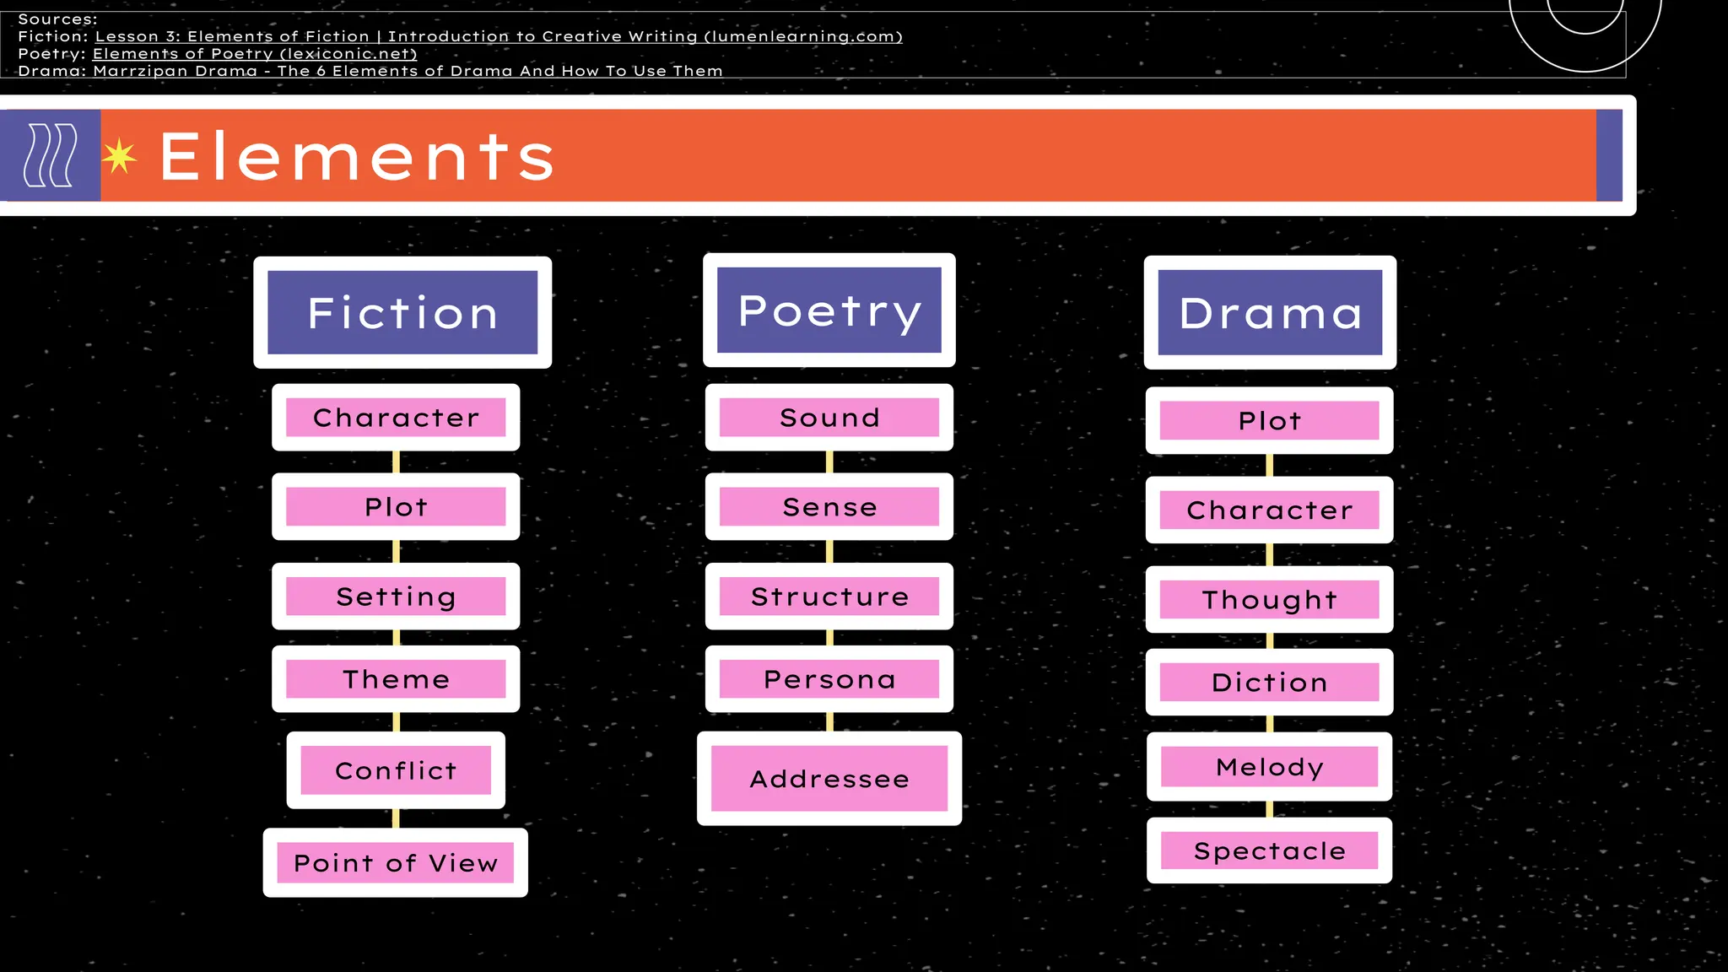Select the Elements title heading
This screenshot has height=972, width=1728.
(x=357, y=156)
